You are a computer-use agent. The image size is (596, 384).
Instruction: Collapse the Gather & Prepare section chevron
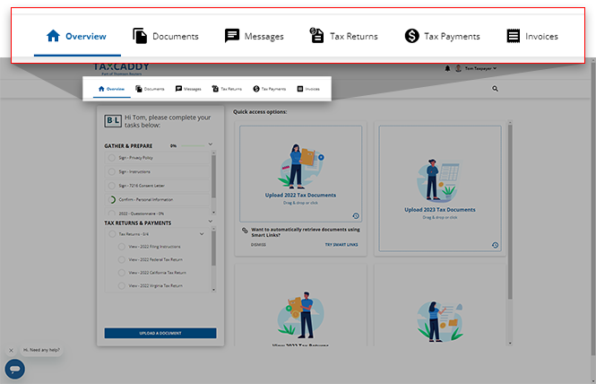pyautogui.click(x=211, y=144)
